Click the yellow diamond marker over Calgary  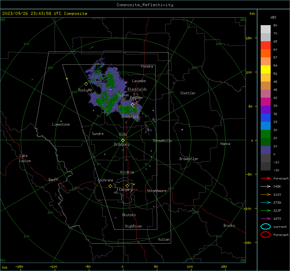[127, 186]
